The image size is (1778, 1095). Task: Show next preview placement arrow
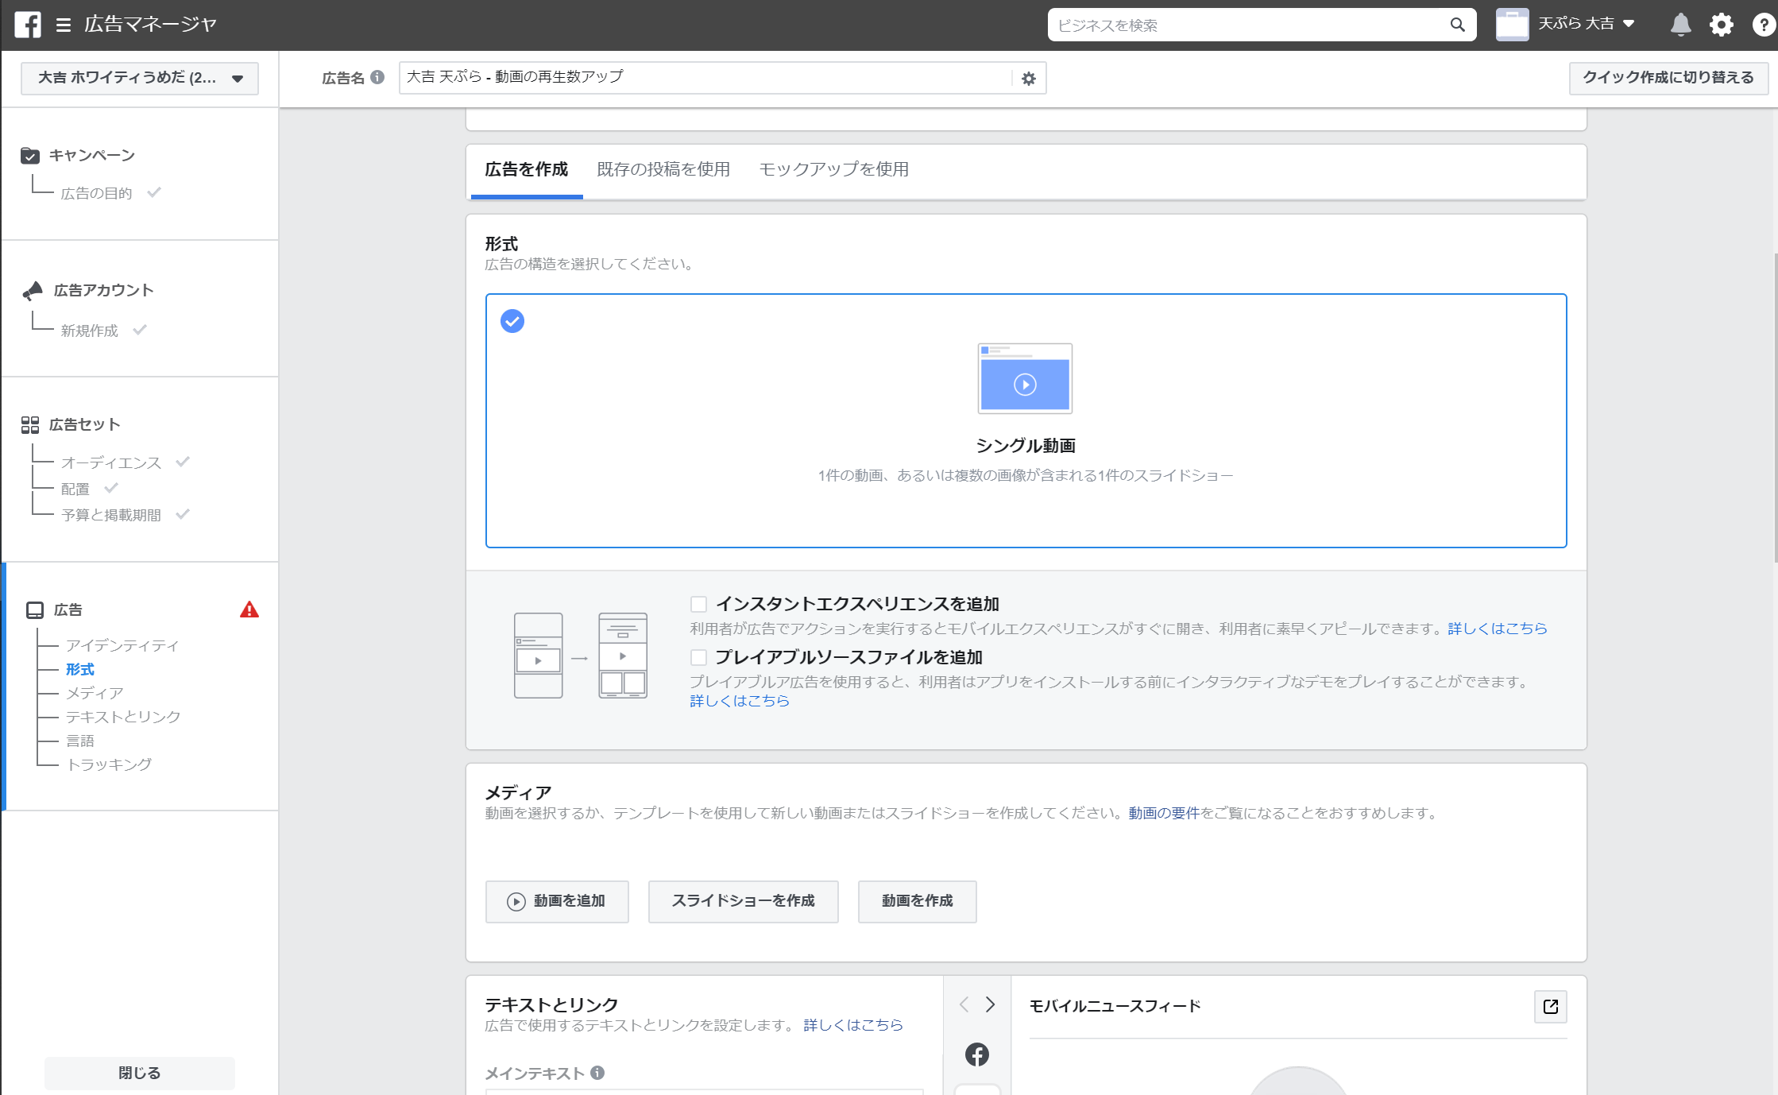point(990,1004)
